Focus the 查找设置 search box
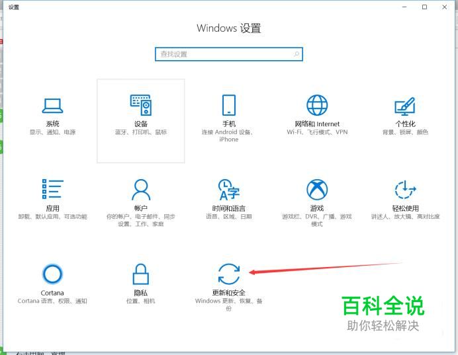This screenshot has height=355, width=458. click(x=229, y=54)
